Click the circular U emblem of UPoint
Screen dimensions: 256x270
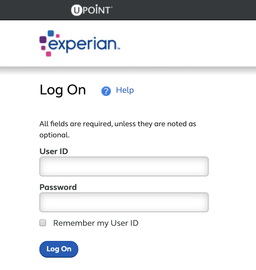pos(76,10)
